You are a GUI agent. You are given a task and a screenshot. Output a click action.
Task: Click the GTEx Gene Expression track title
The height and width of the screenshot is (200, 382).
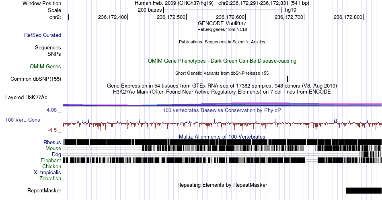(222, 86)
